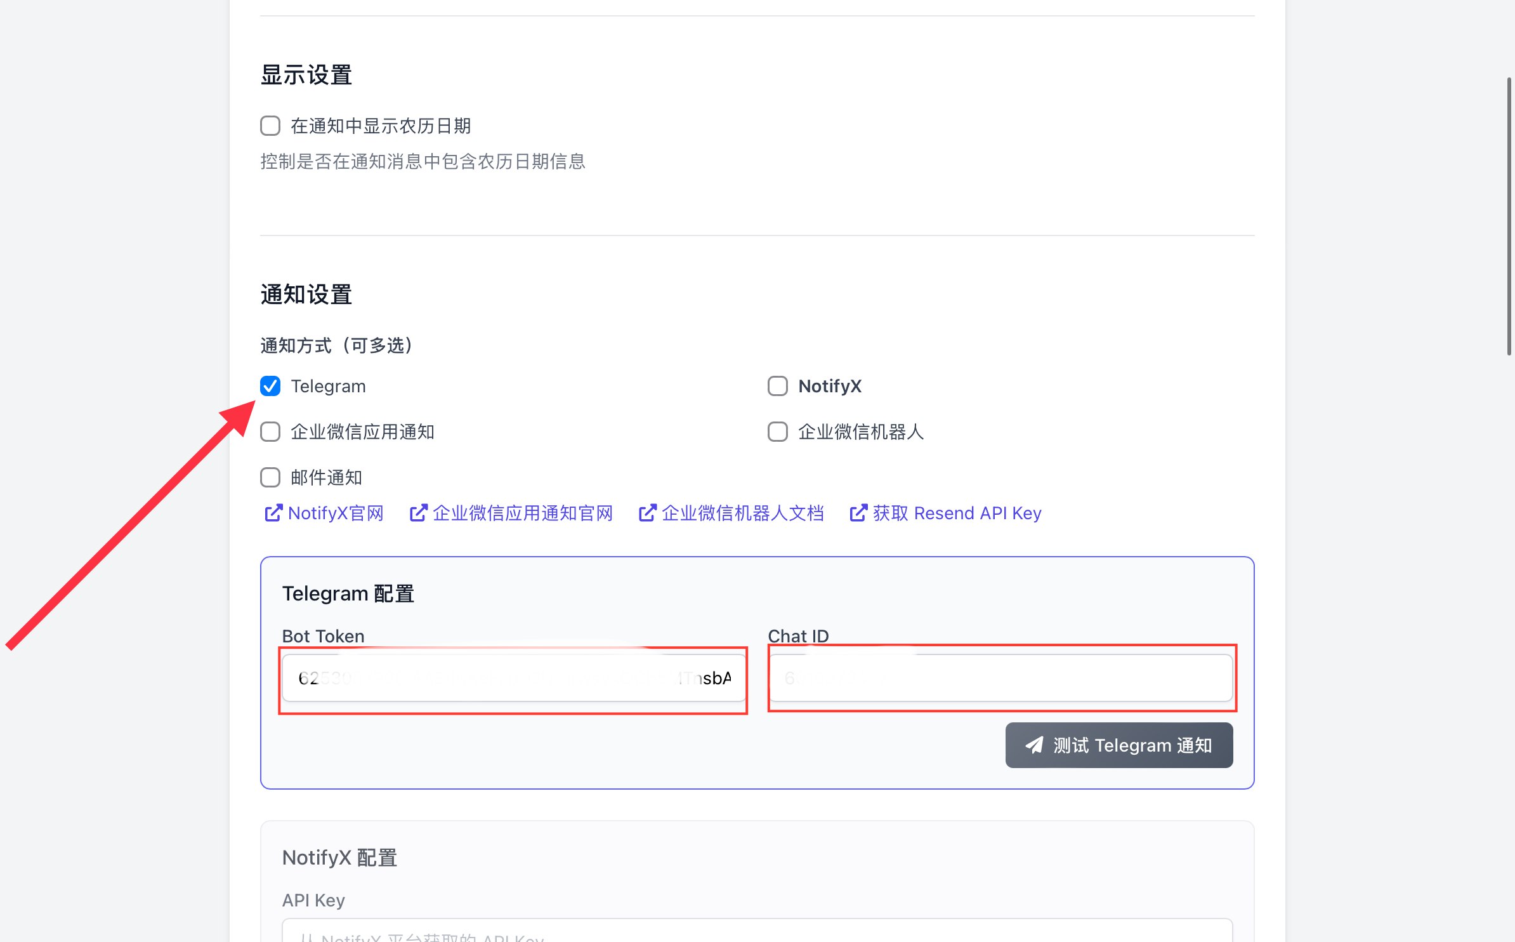Screen dimensions: 1515x942
Task: Enable lunar date display checkbox
Action: point(270,126)
